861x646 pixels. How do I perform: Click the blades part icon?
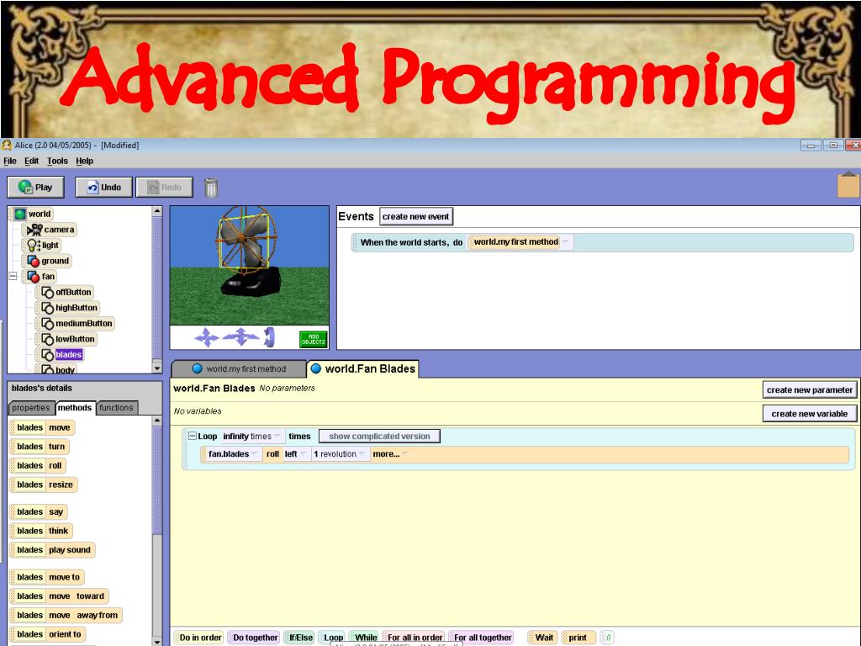coord(48,355)
